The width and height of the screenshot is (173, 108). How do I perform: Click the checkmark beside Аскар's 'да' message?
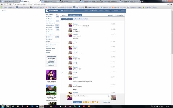62,73
